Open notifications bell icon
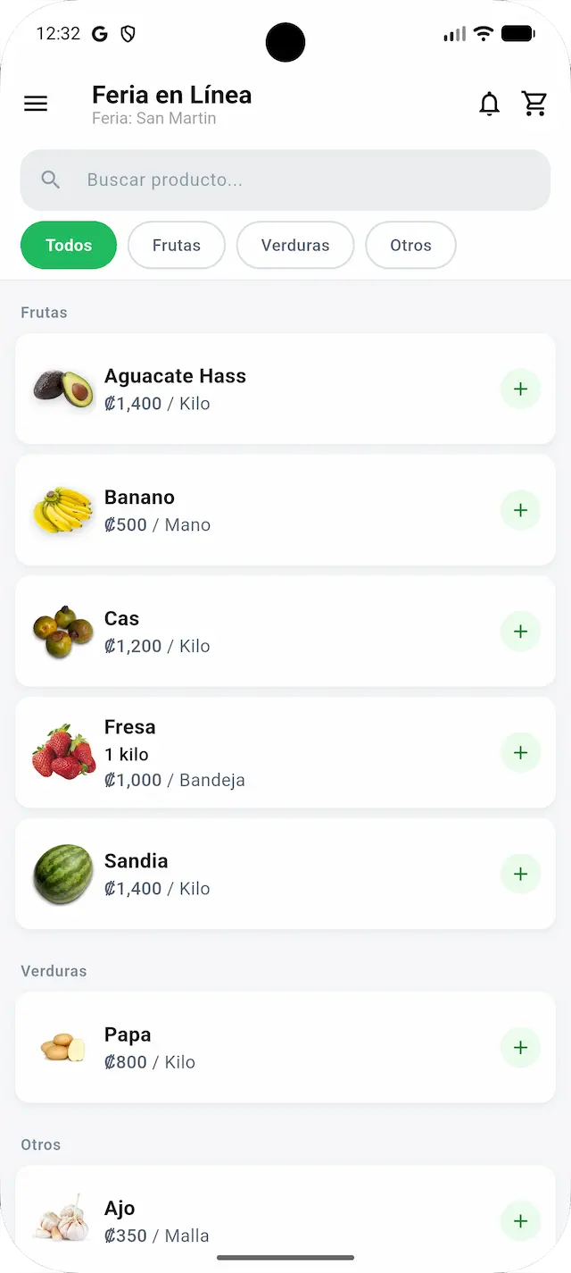Viewport: 571px width, 1273px height. click(x=489, y=105)
